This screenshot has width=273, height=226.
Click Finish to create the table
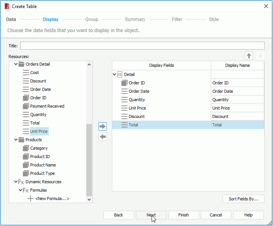click(184, 215)
